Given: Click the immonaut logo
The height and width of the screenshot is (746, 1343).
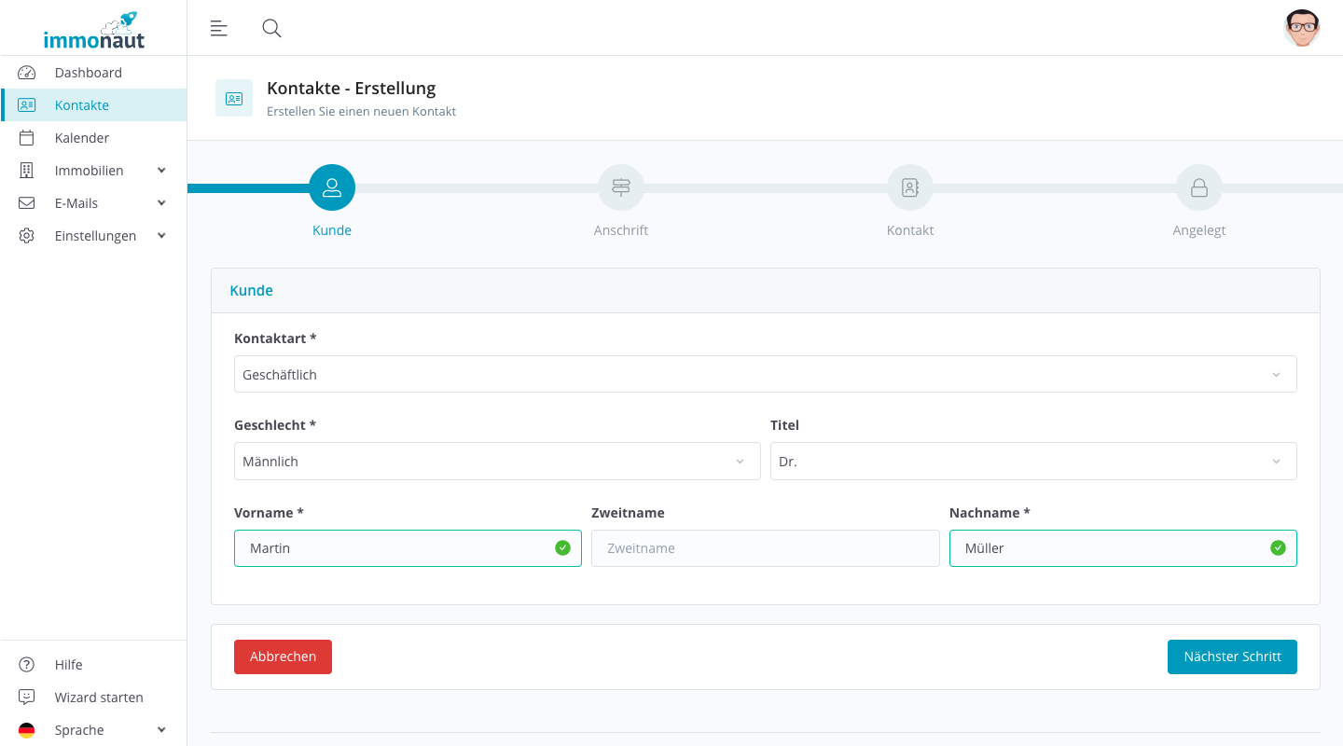Looking at the screenshot, I should tap(93, 31).
